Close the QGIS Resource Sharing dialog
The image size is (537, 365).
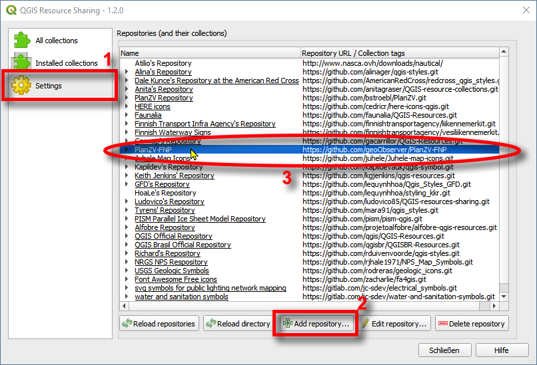pyautogui.click(x=526, y=10)
